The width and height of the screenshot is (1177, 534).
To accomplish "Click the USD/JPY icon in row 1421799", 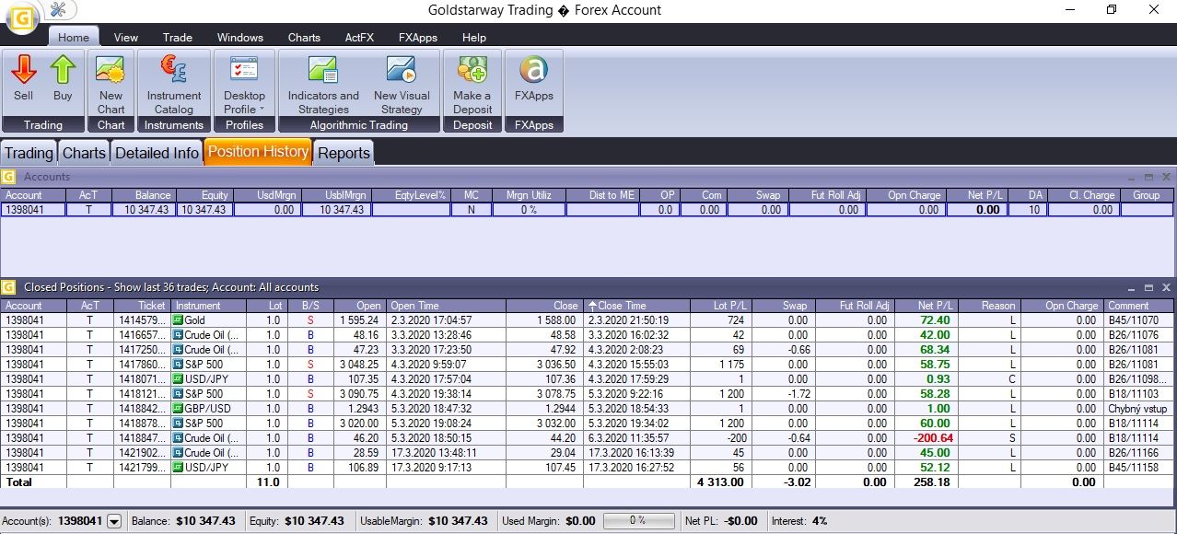I will click(179, 468).
